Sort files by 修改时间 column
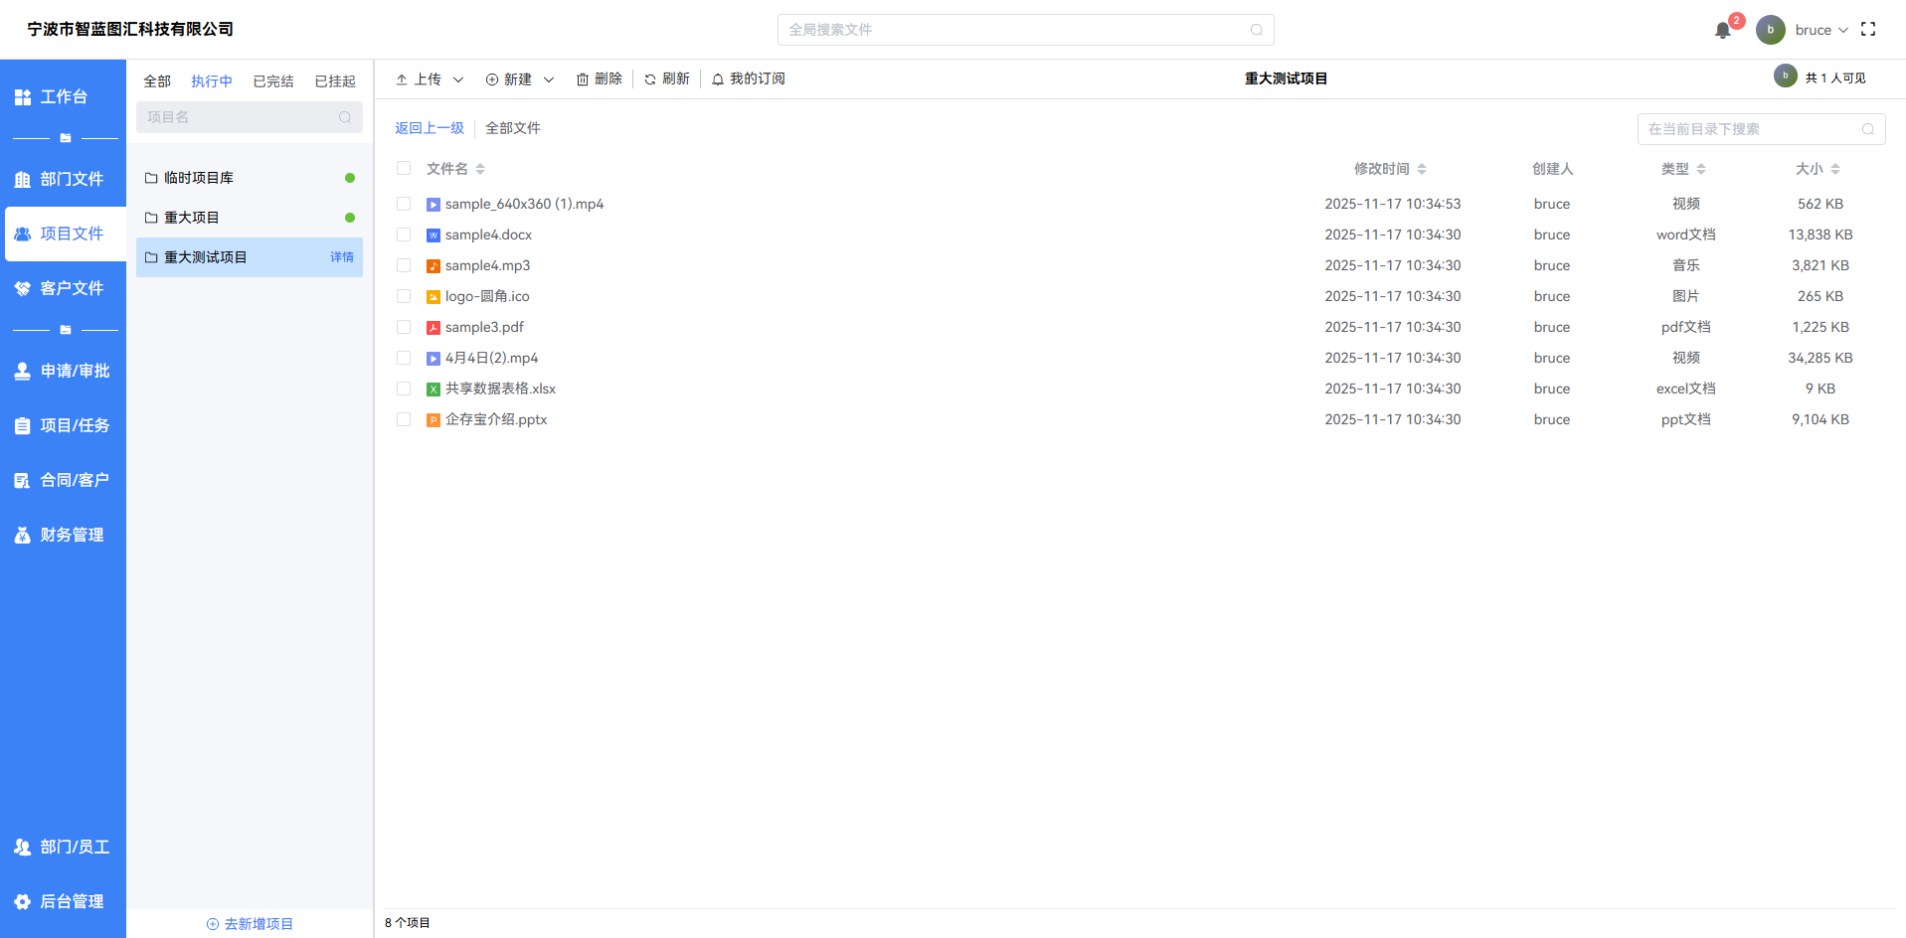This screenshot has height=938, width=1906. point(1389,169)
